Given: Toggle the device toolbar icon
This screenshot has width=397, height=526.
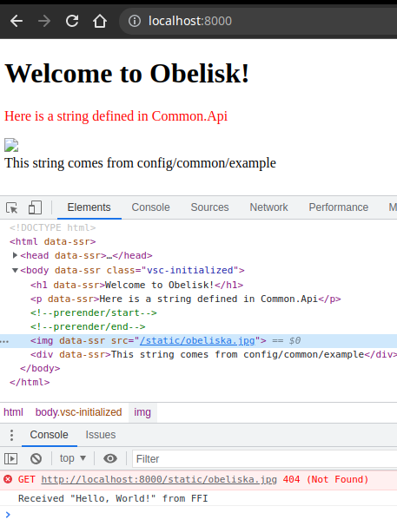Looking at the screenshot, I should pos(35,207).
